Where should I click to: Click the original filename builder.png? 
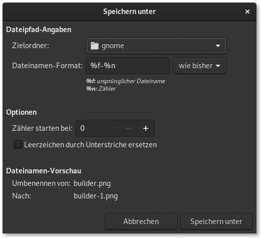92,183
